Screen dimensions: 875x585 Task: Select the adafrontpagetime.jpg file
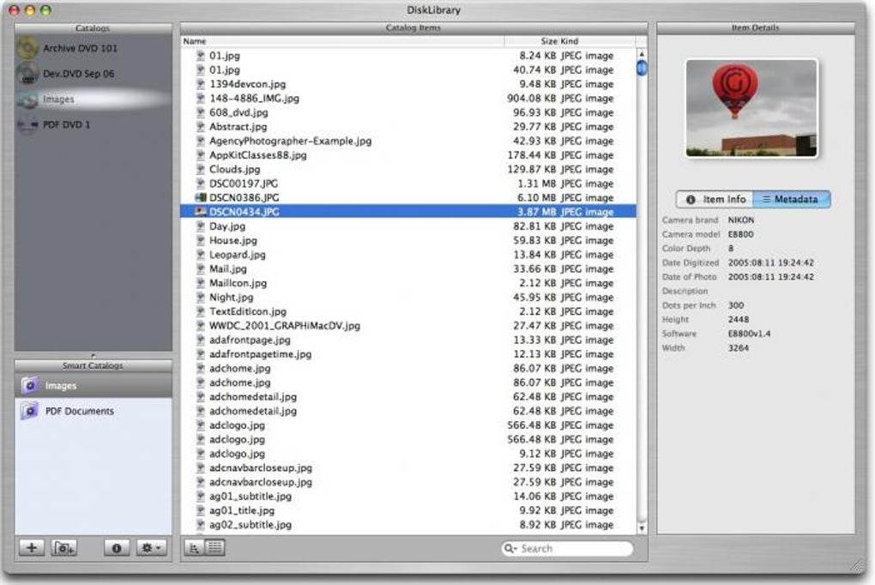408,354
